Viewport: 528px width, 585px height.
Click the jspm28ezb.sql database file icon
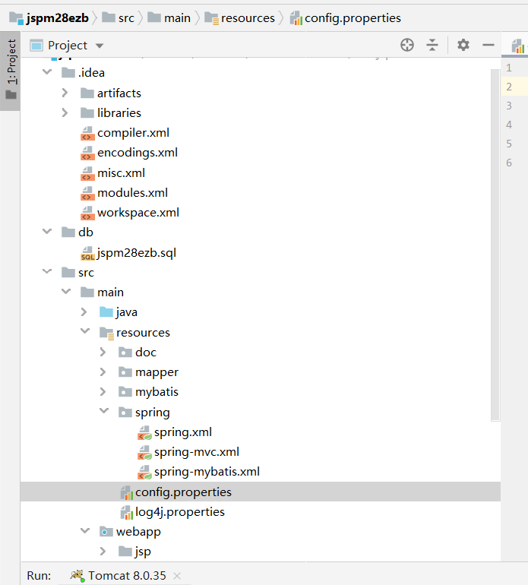87,253
